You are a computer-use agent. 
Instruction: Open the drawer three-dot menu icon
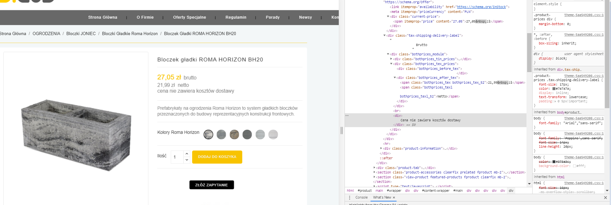(x=350, y=198)
